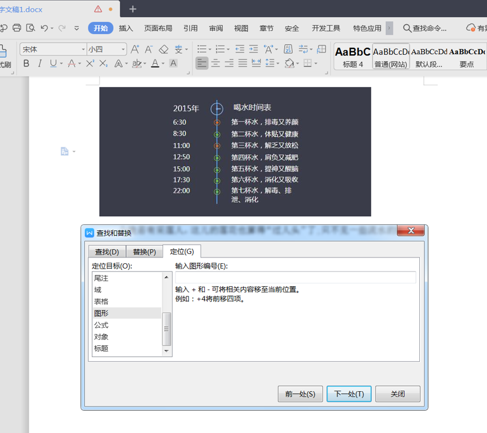Click the Redo arrow icon
Screen dimensions: 487x433
(x=62, y=28)
